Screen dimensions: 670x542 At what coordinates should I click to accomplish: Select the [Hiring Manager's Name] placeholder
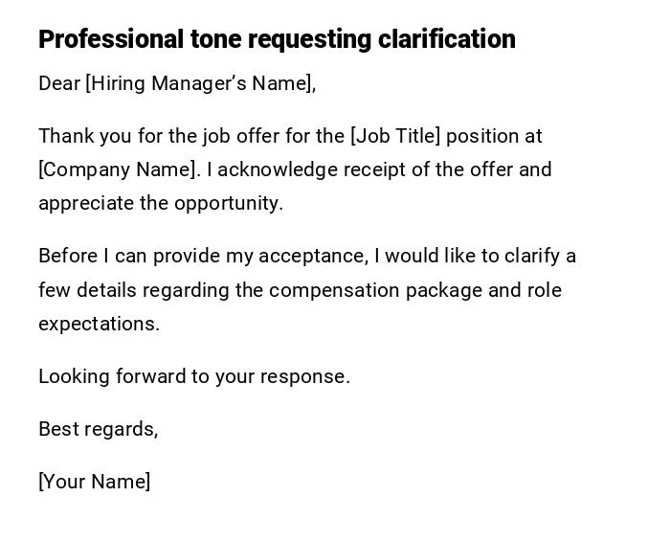200,83
